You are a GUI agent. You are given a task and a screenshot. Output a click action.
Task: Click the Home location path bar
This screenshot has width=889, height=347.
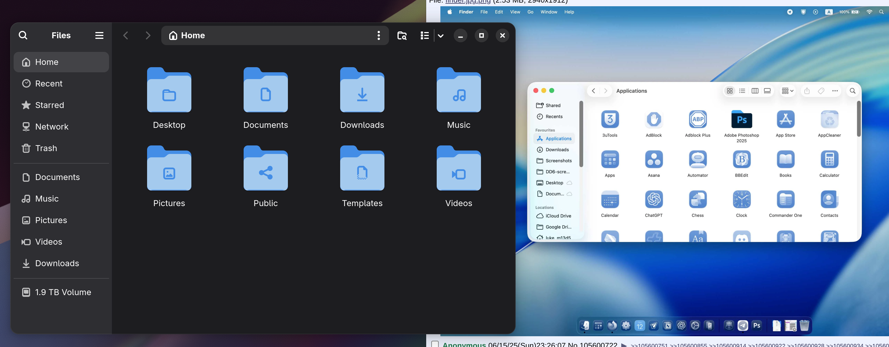275,35
